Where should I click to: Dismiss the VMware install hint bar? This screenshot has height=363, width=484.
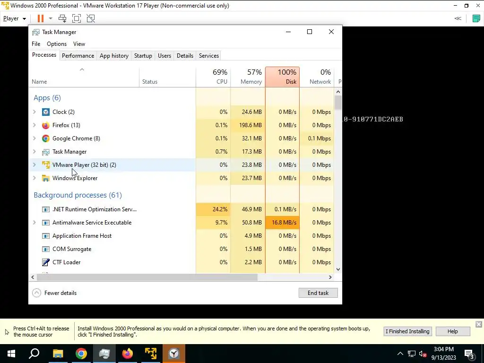point(478,324)
